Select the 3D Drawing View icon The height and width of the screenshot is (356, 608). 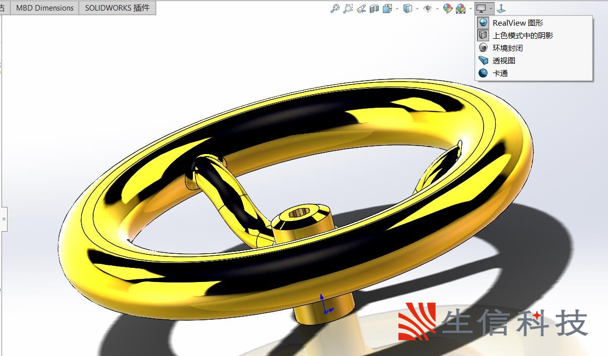[501, 8]
